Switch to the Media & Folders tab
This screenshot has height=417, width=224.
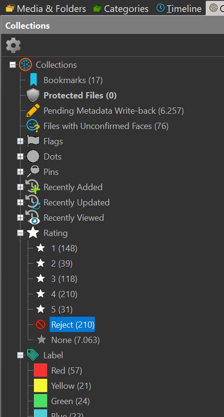(46, 9)
